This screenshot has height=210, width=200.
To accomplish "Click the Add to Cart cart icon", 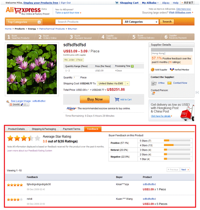I will tap(117, 99).
